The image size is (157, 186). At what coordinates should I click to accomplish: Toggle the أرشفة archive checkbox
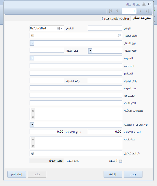120,161
